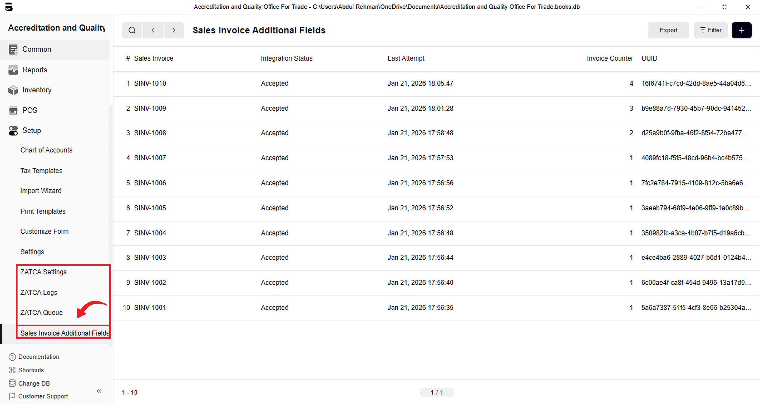Go forward with the right arrow
Viewport: 760px width, 404px height.
click(174, 30)
